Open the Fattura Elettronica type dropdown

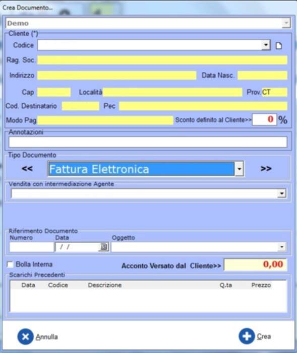[239, 169]
